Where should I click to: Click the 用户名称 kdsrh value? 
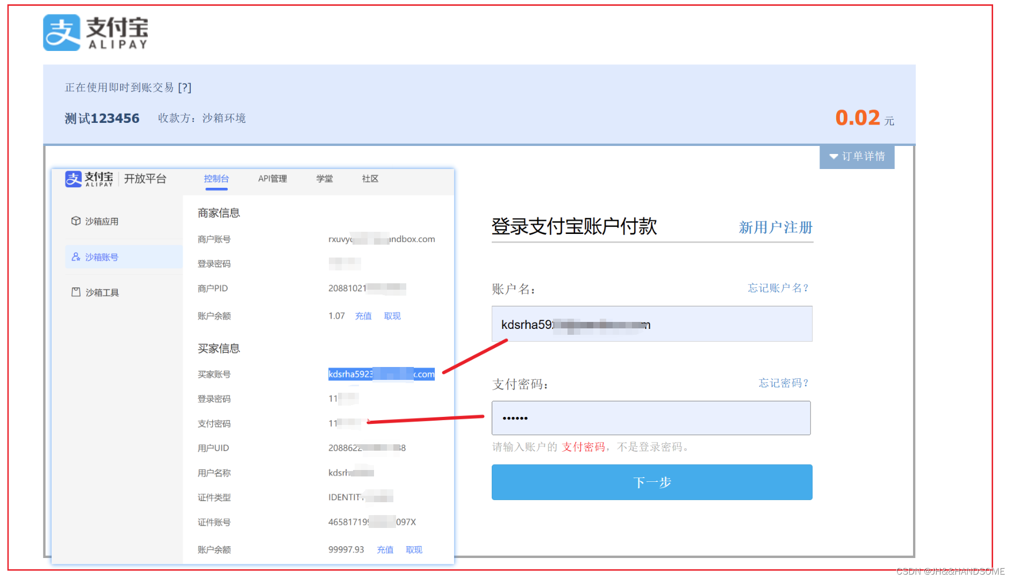point(351,473)
